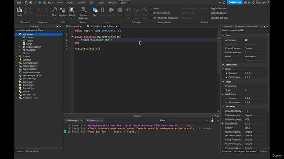
Task: Expand the GlobalWind property
Action: (x=223, y=124)
